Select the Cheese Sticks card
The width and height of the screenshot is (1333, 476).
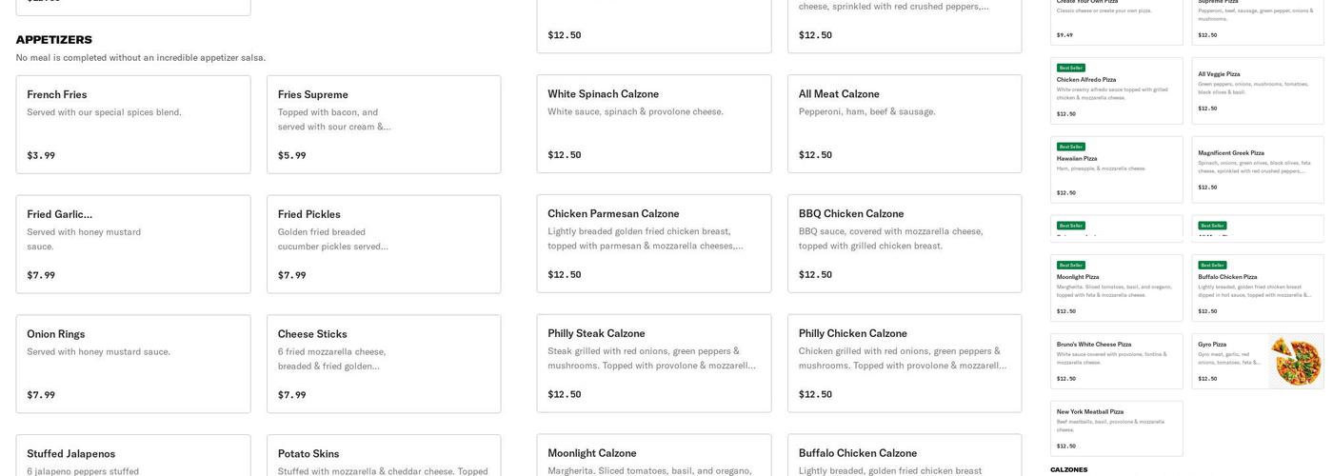click(384, 365)
